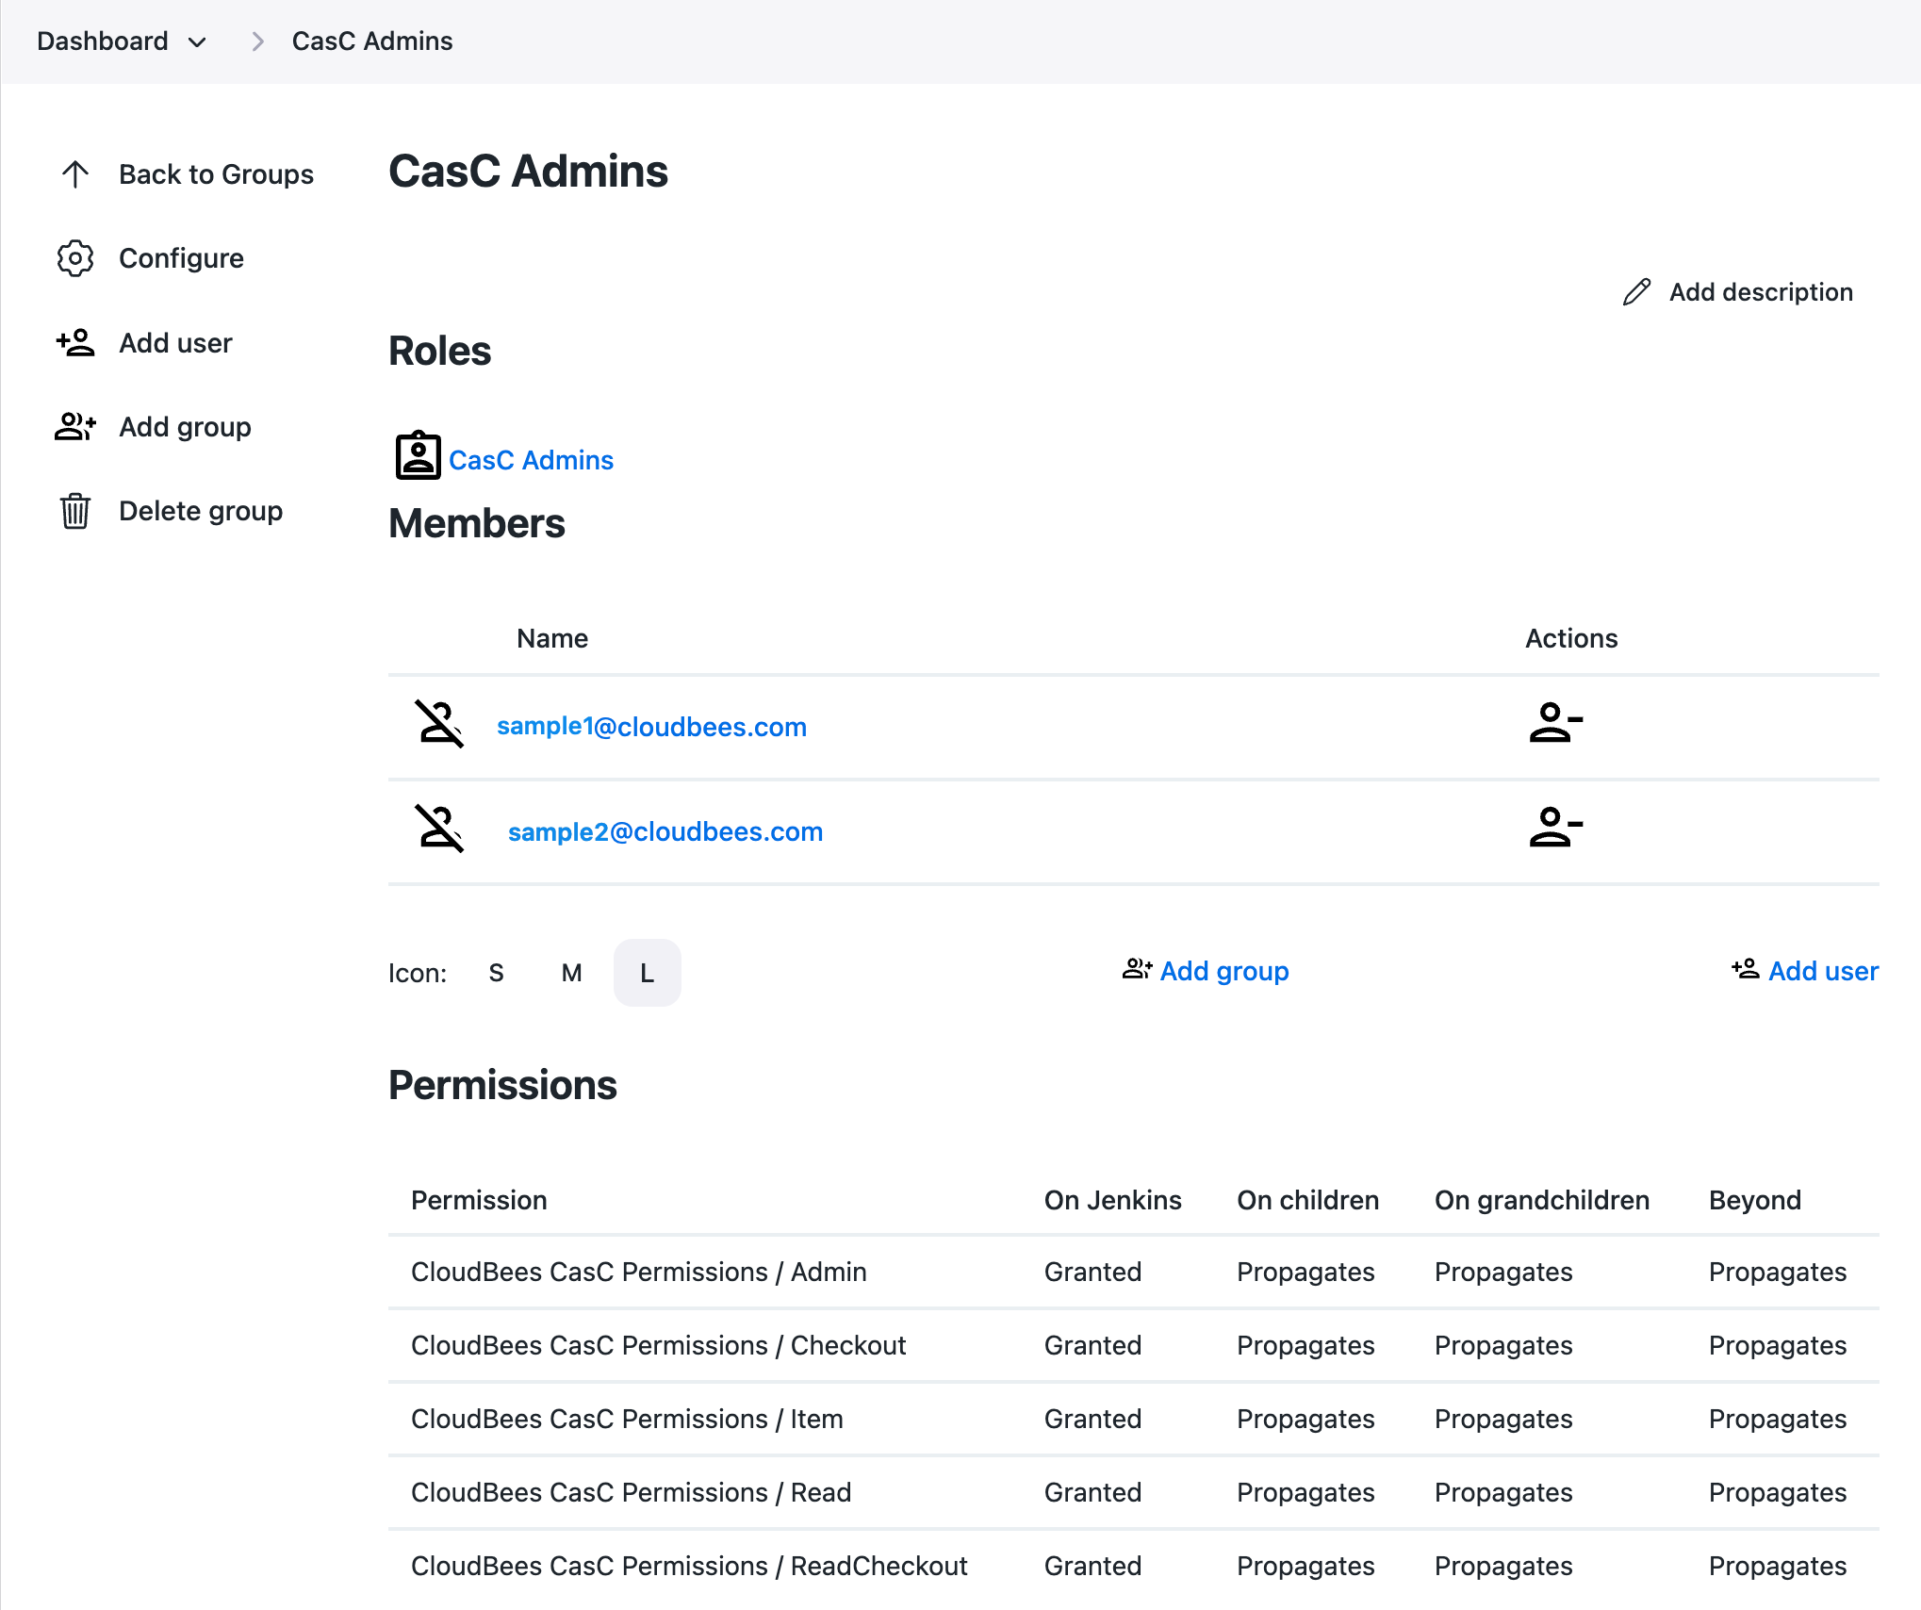Click the Delete group trash icon
1921x1610 pixels.
(75, 511)
